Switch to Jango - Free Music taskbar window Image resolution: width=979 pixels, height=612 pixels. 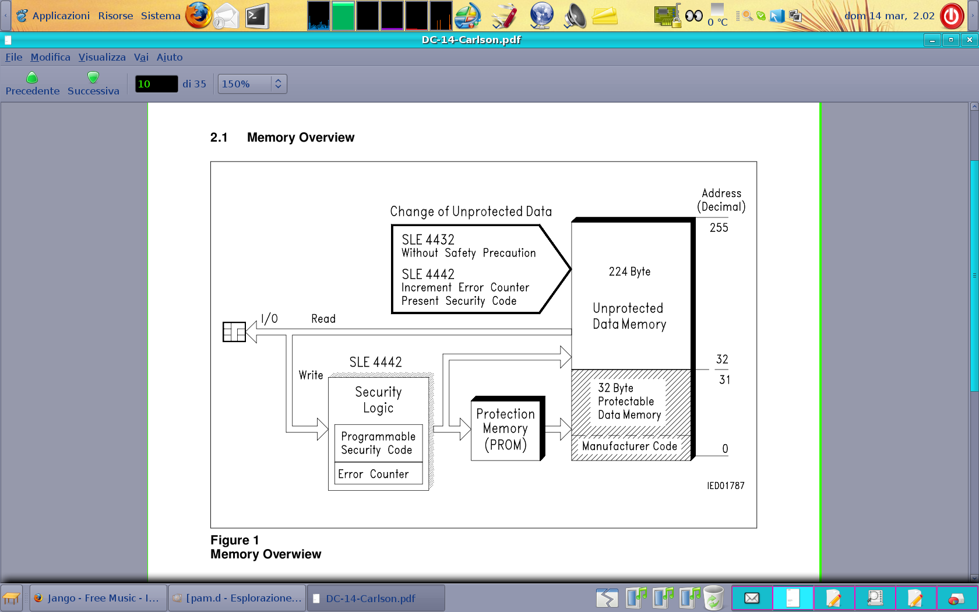98,598
